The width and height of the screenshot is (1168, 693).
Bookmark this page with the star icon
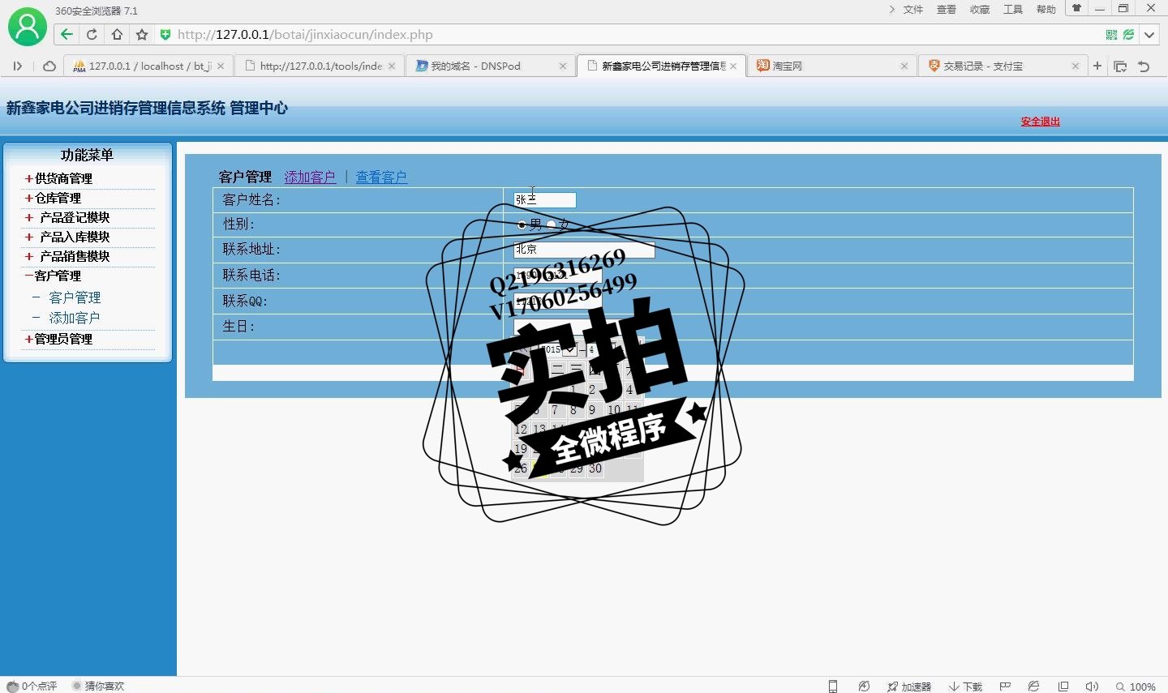[x=142, y=34]
